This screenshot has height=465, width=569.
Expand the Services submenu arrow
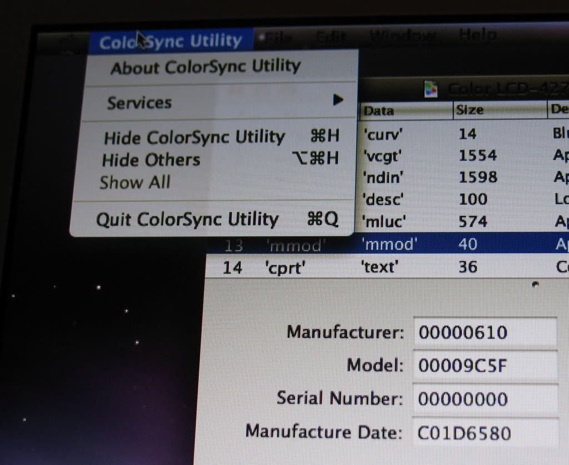(338, 100)
